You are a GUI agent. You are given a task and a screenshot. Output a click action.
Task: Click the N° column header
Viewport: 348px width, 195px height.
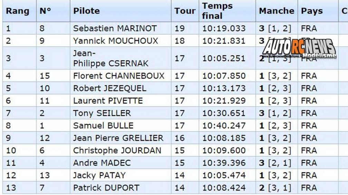click(45, 11)
